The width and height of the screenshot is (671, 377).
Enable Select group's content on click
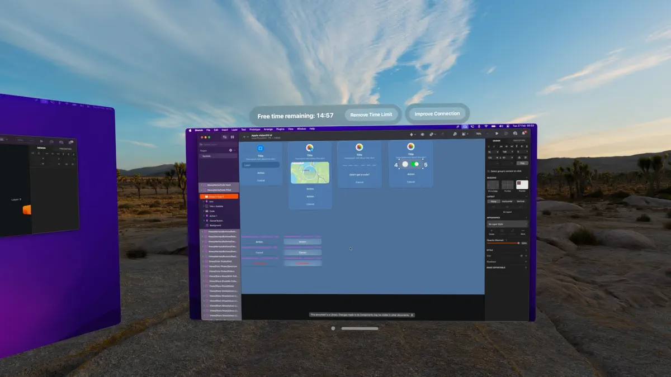click(x=489, y=171)
